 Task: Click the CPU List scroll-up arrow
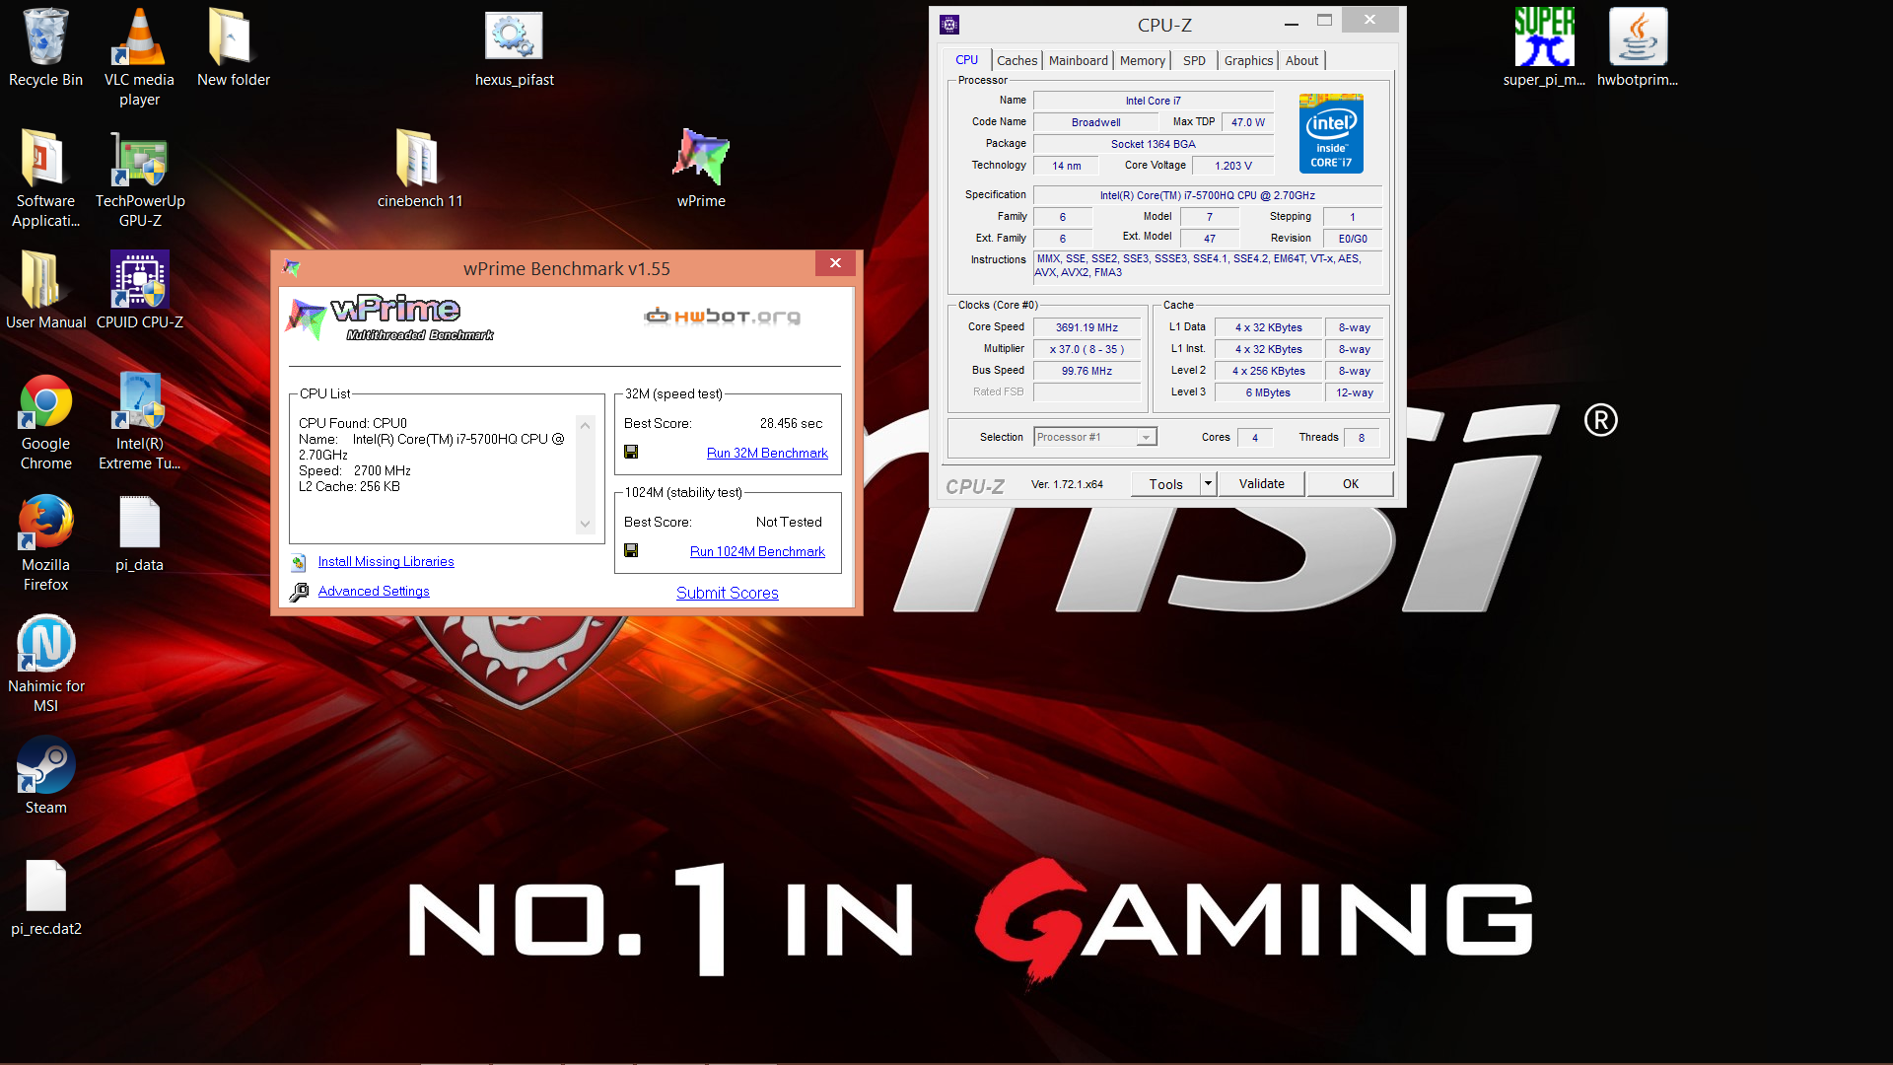pyautogui.click(x=585, y=425)
